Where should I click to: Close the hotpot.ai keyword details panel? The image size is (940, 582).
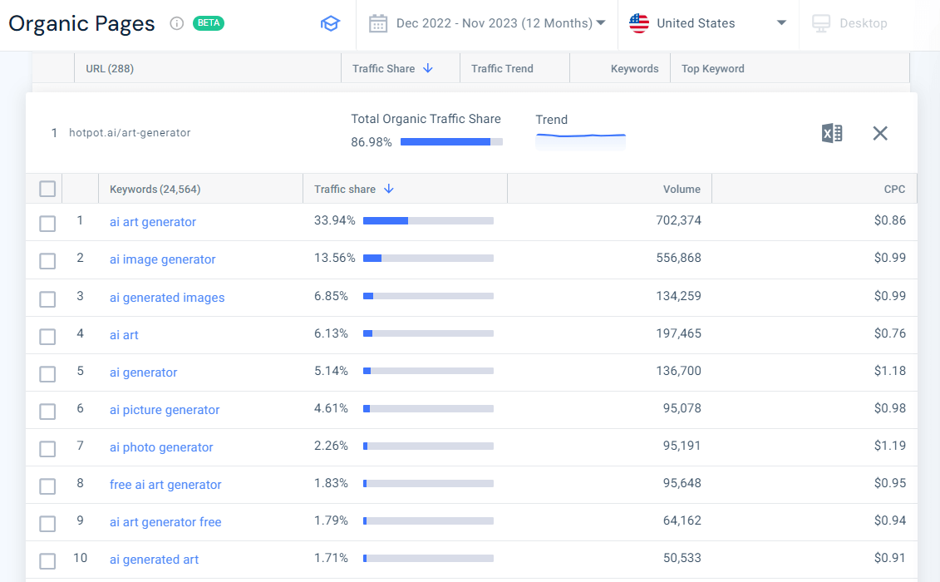point(880,133)
